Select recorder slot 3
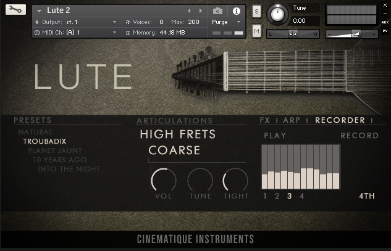The height and width of the screenshot is (251, 391). pyautogui.click(x=289, y=196)
